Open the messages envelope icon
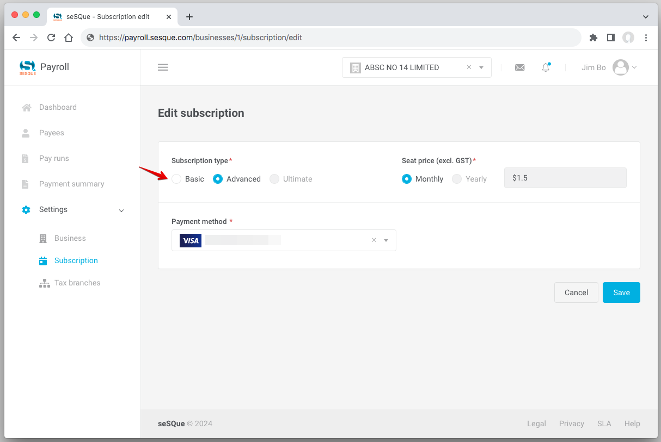The image size is (661, 442). (x=519, y=67)
